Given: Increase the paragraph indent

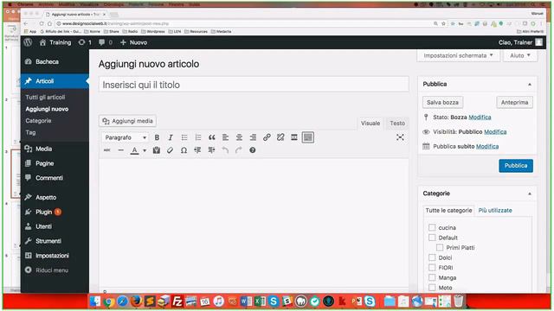Looking at the screenshot, I should 211,150.
